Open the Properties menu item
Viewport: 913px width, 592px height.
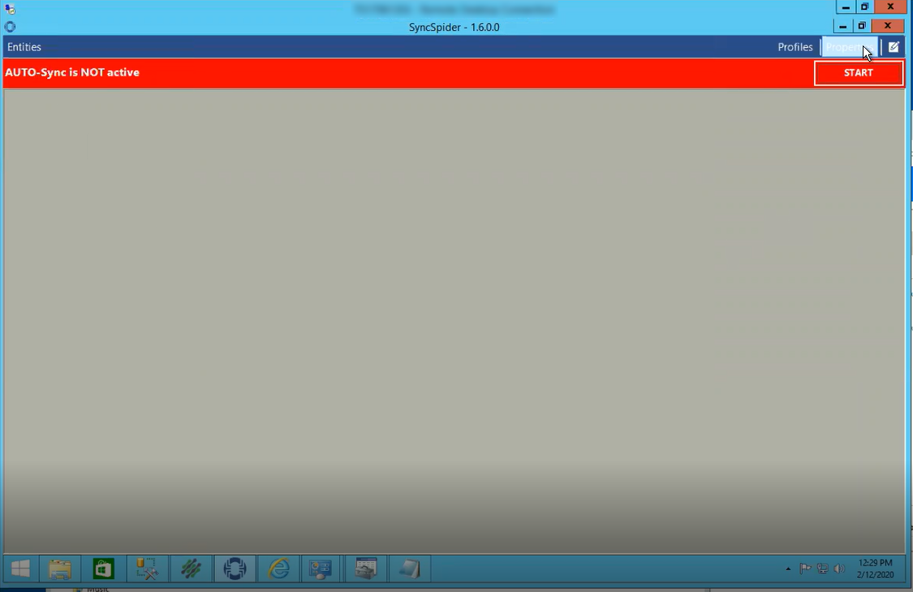tap(850, 47)
